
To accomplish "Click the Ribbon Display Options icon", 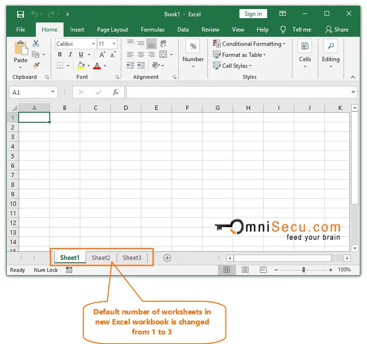I will coord(282,13).
